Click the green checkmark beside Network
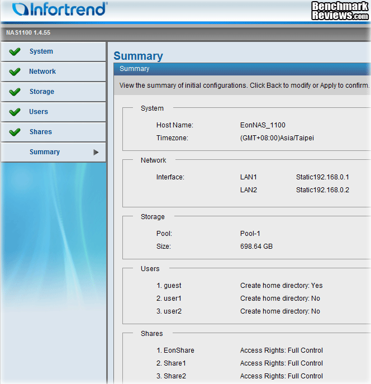Image resolution: width=371 pixels, height=384 pixels. [x=15, y=72]
